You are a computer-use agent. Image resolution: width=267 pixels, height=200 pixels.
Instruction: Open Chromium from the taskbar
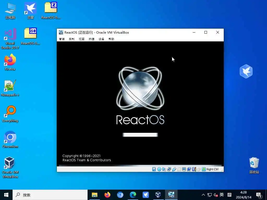(120, 195)
